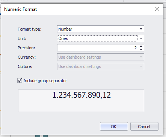The height and width of the screenshot is (137, 166).
Task: Click the preview value 1.234.567.890,12
Action: coord(81,95)
